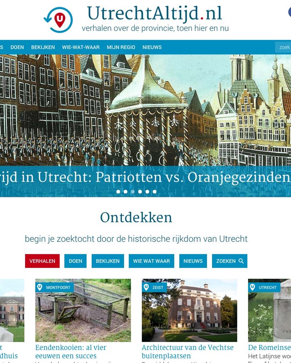Click the magnifier icon in ZOEKEN button
Viewport: 291px width, 363px height.
[x=241, y=261]
